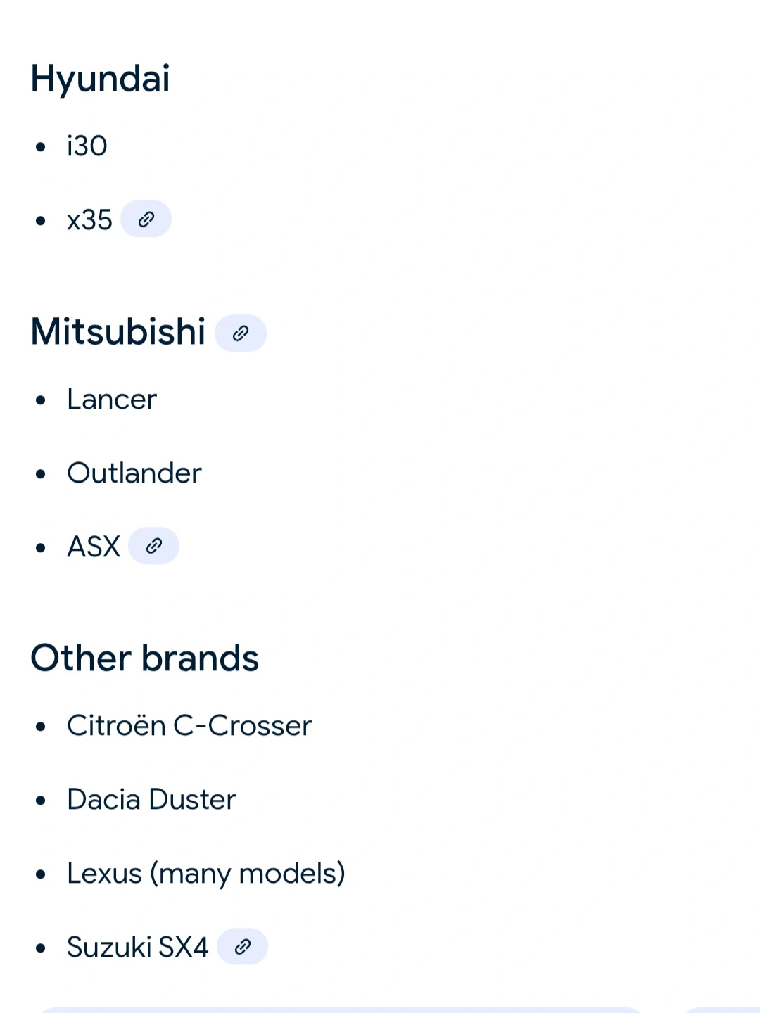Viewport: 760px width, 1013px height.
Task: Select the Hyundai heading
Action: (x=100, y=78)
